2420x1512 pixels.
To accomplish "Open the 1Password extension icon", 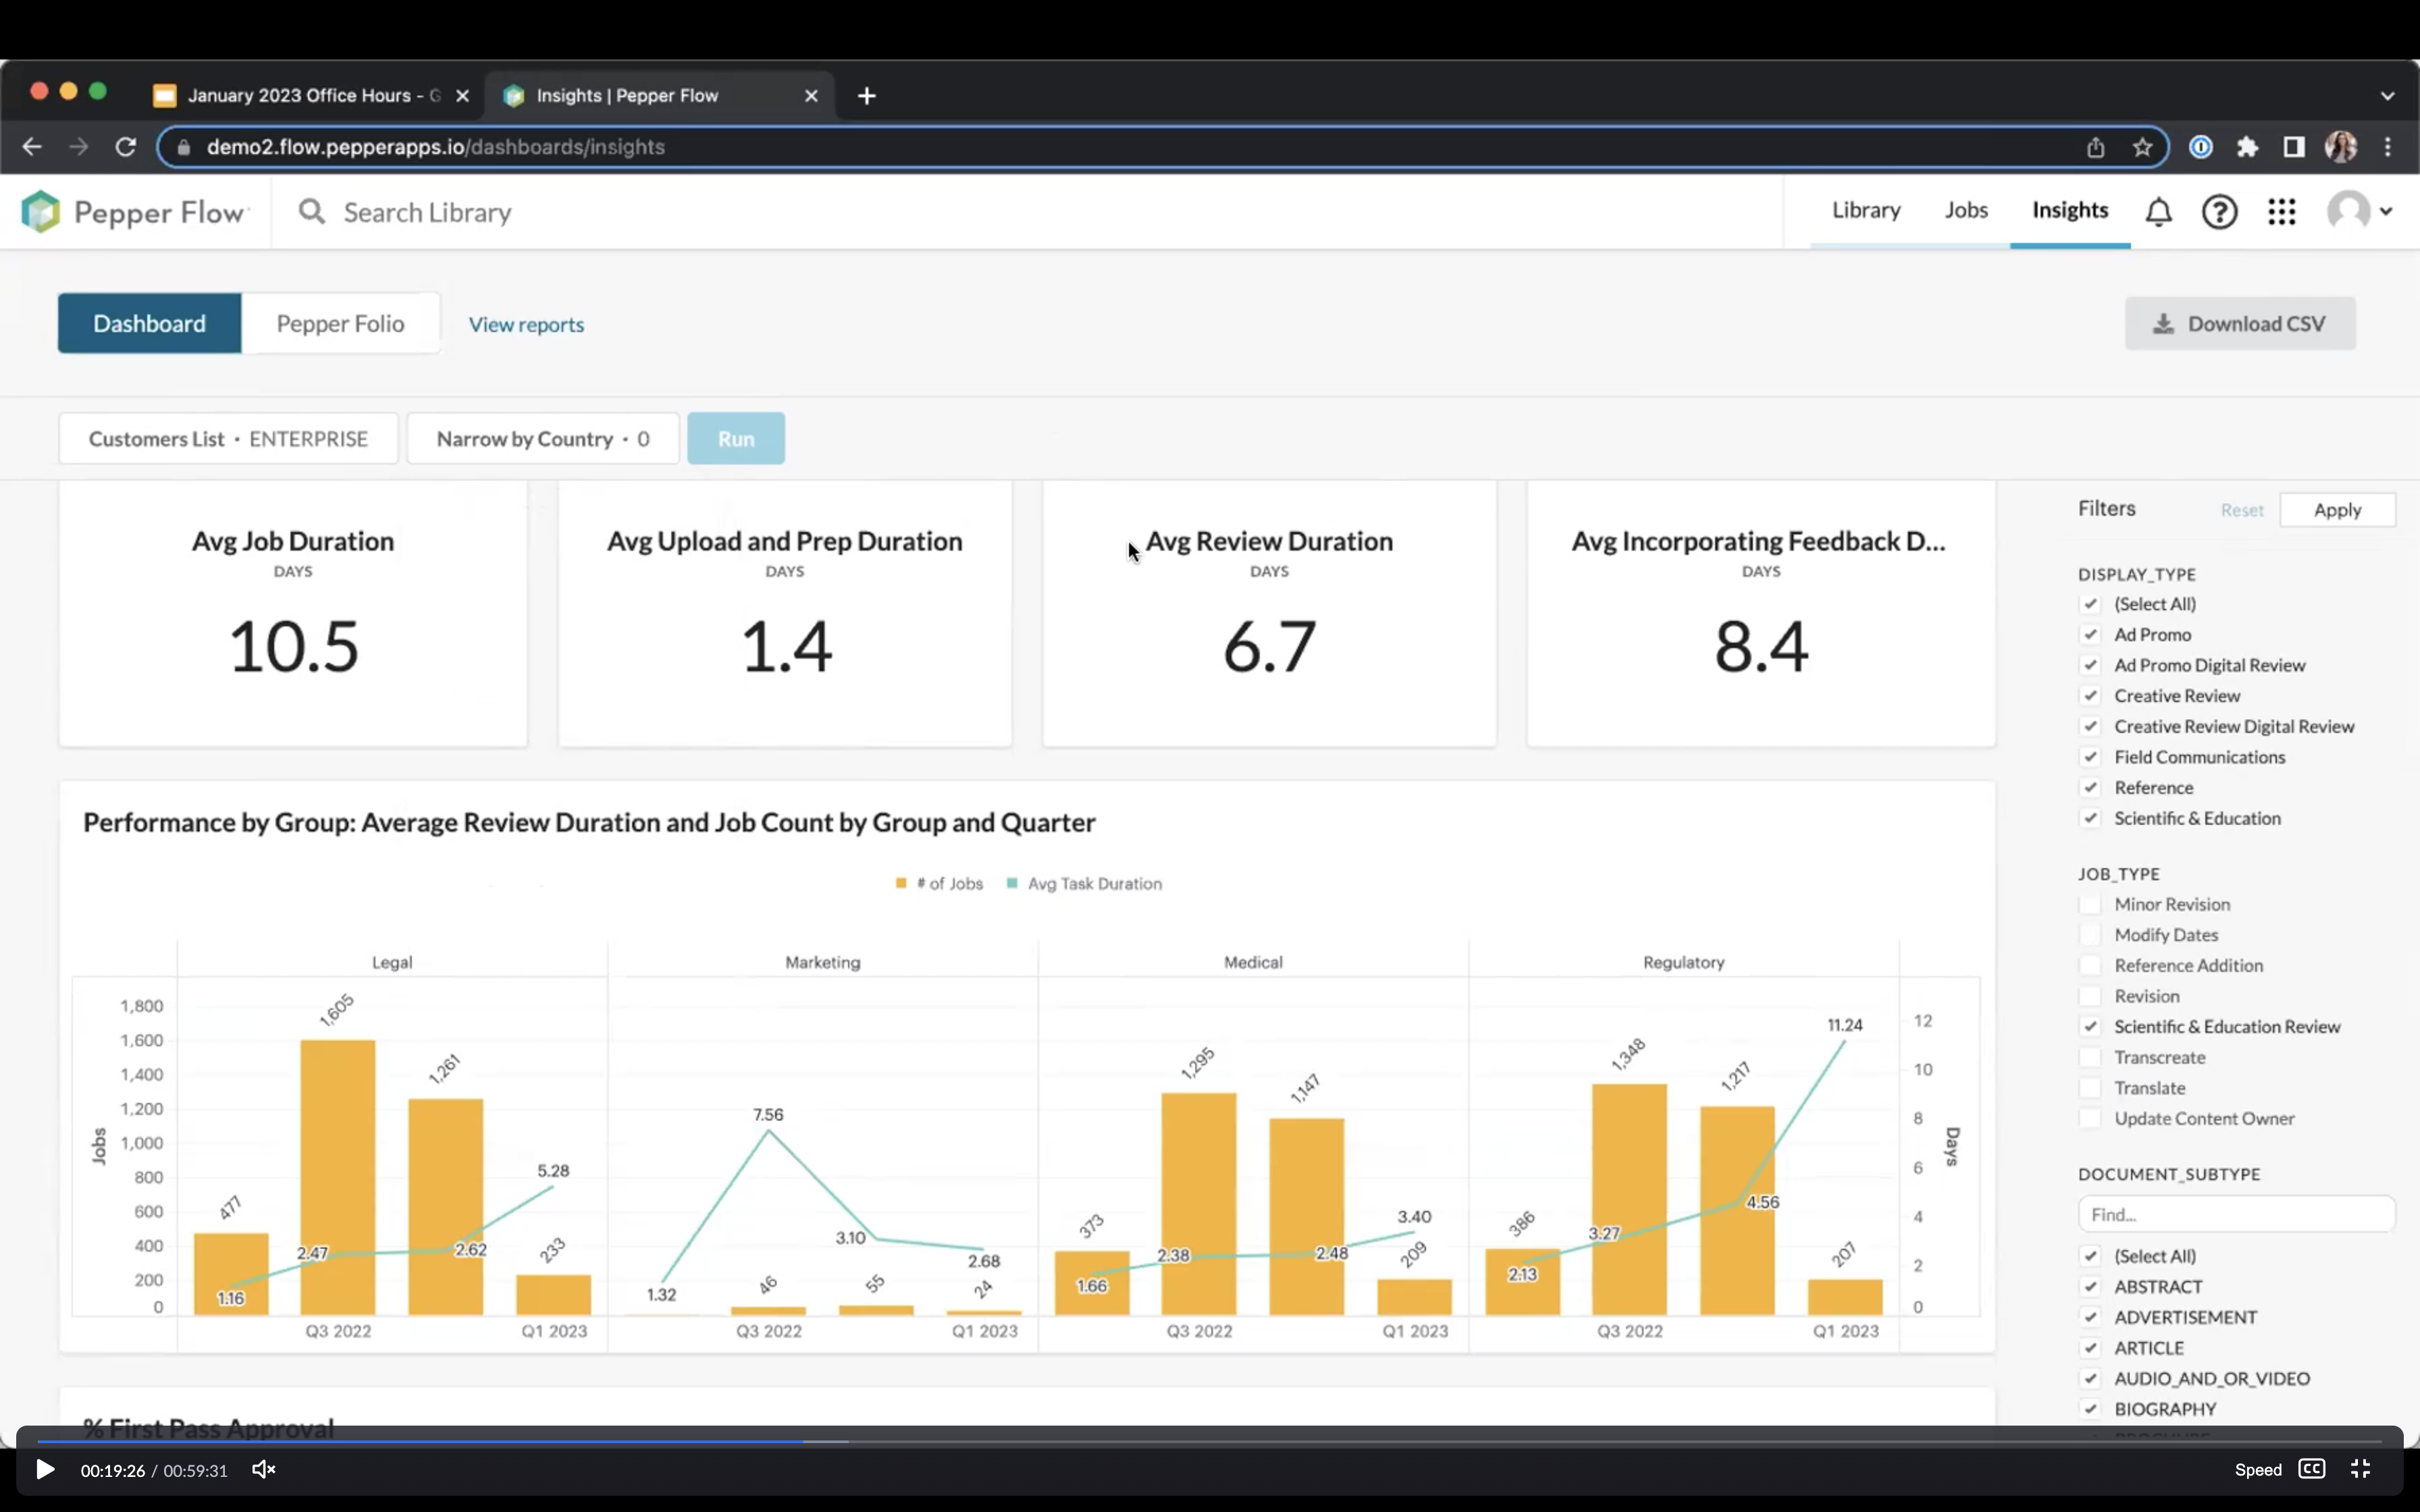I will pyautogui.click(x=2200, y=147).
